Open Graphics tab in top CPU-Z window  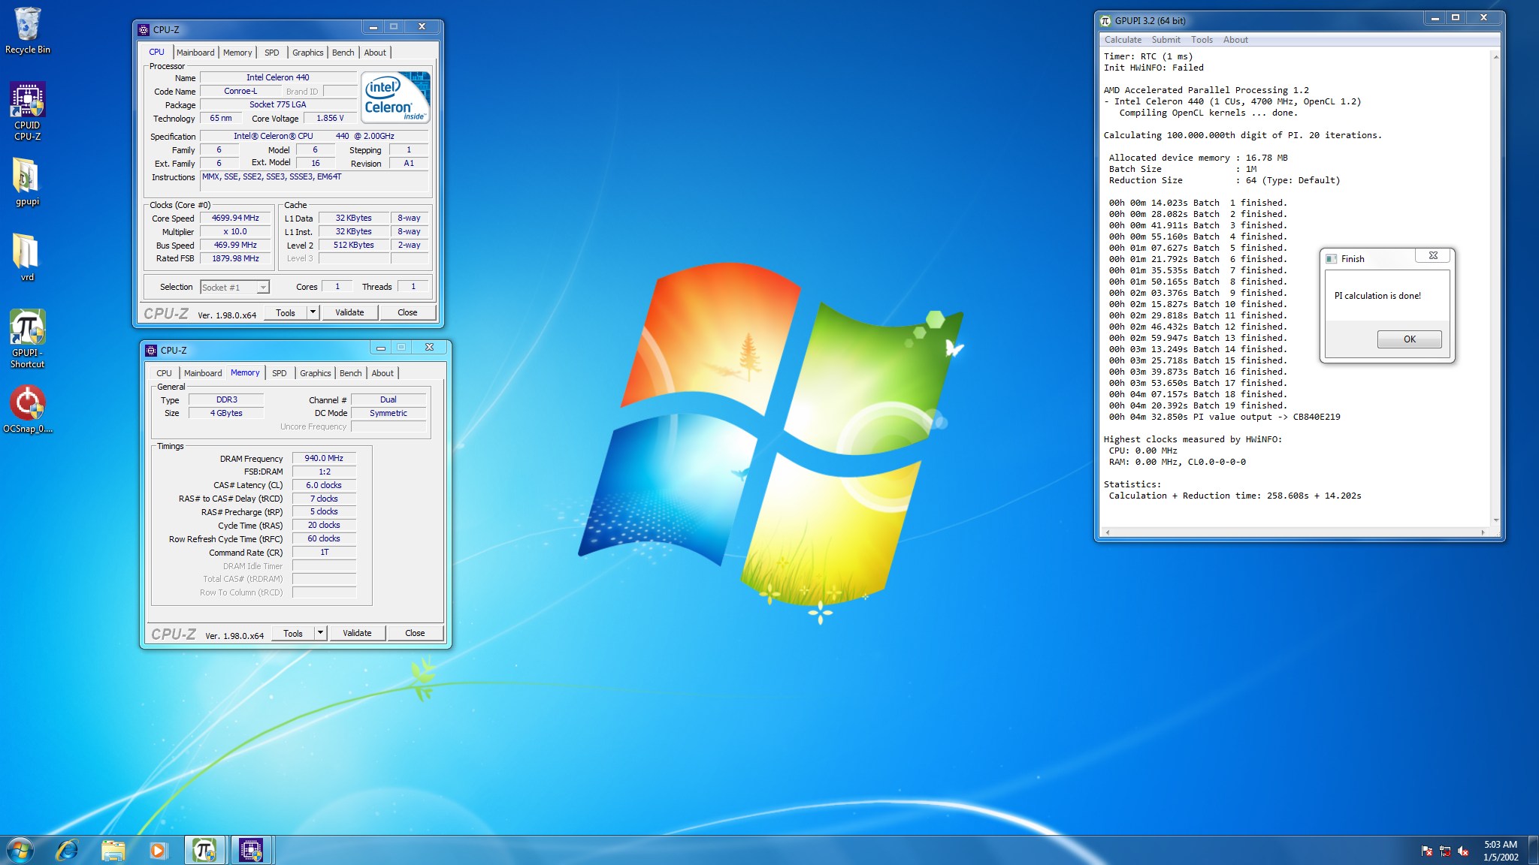[308, 53]
